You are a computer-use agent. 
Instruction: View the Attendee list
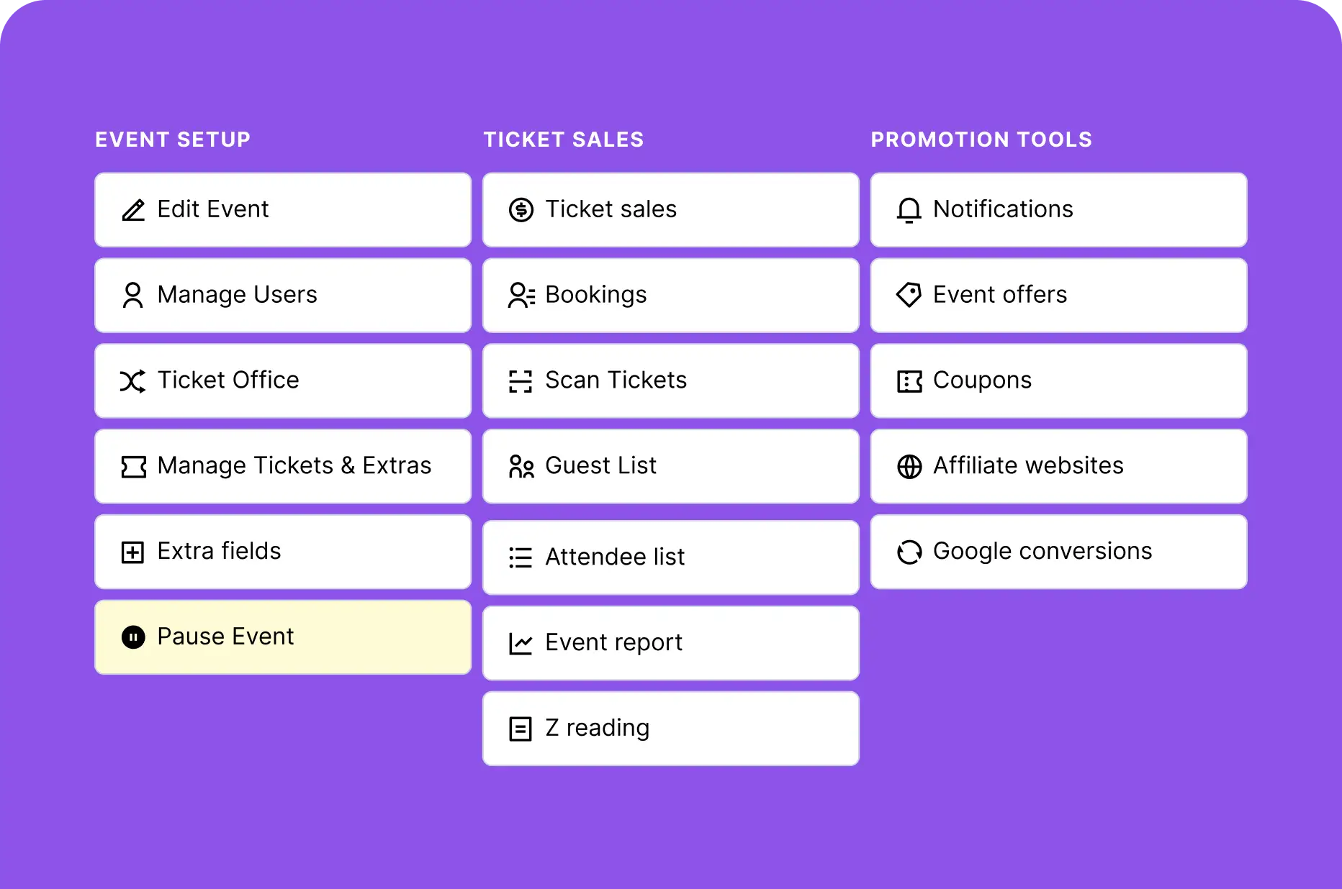pos(671,557)
